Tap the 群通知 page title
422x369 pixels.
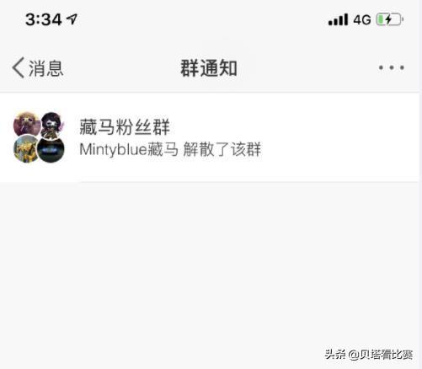pyautogui.click(x=209, y=68)
